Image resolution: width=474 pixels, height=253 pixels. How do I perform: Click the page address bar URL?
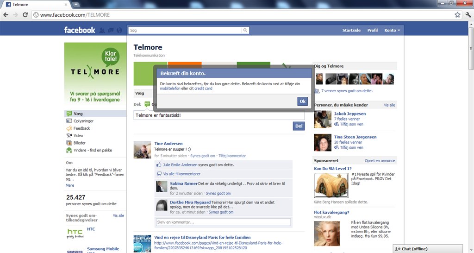click(75, 15)
